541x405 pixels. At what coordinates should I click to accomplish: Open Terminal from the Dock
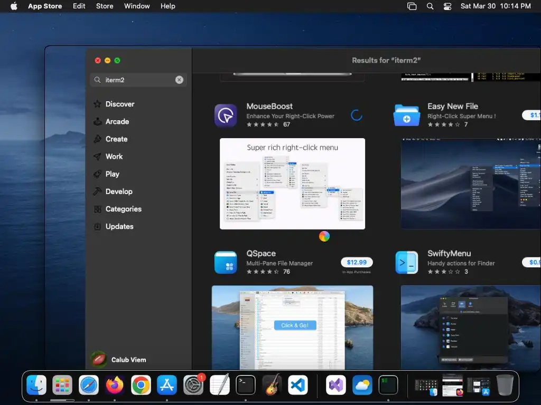[246, 385]
